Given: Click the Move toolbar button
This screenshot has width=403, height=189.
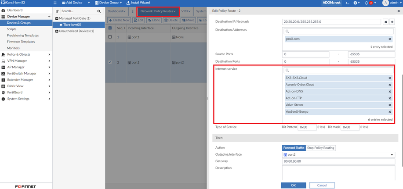Looking at the screenshot, I should [188, 20].
